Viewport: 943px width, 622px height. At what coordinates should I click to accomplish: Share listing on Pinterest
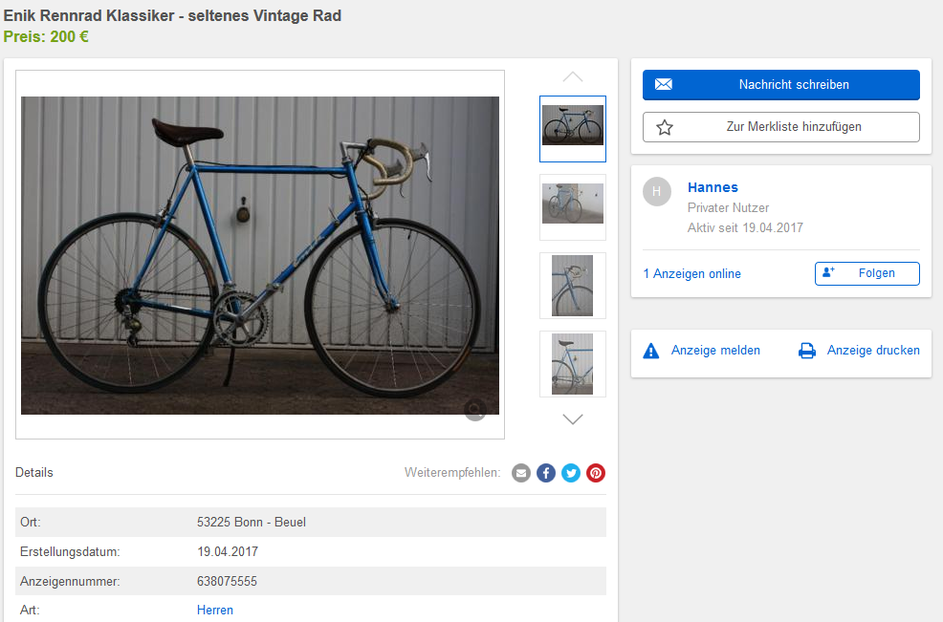[x=596, y=473]
